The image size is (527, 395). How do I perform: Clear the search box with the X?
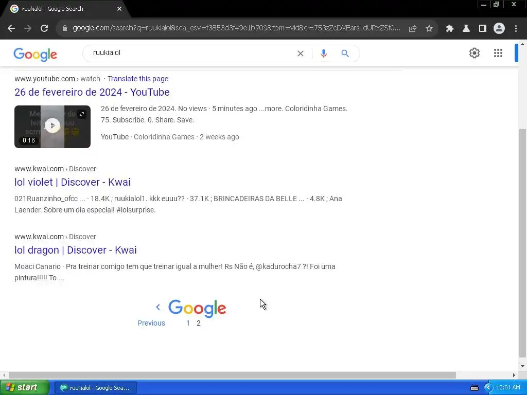(x=301, y=53)
